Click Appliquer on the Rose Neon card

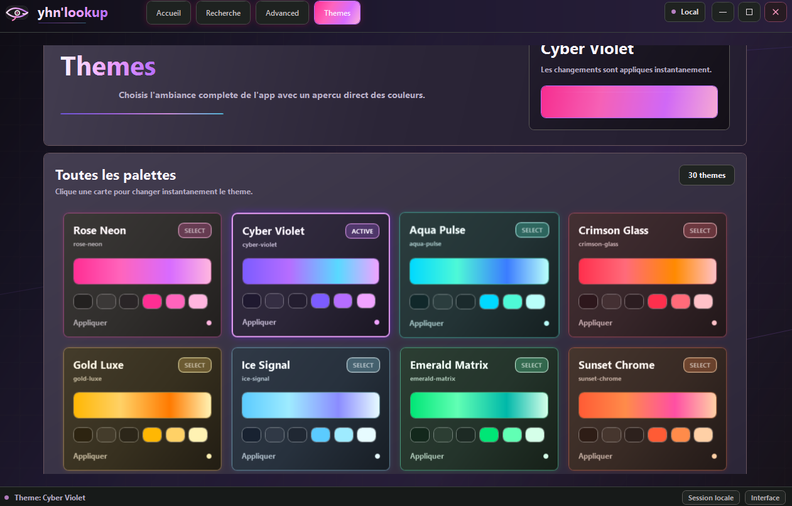point(90,323)
